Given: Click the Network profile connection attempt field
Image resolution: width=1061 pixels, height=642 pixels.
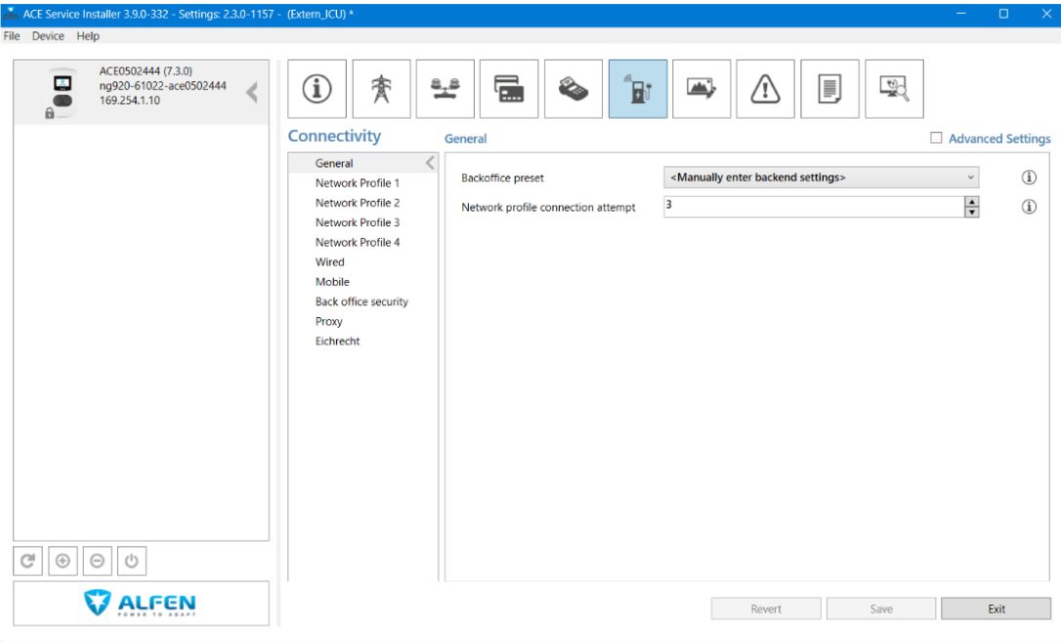Looking at the screenshot, I should [x=811, y=207].
